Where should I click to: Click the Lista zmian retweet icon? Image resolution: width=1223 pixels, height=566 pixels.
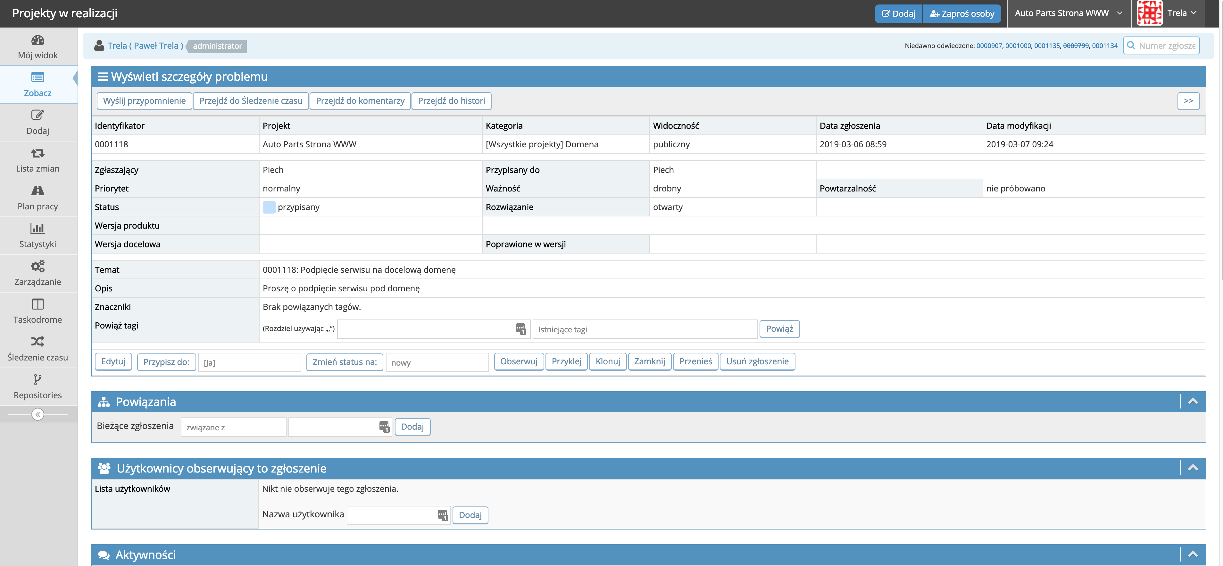37,153
